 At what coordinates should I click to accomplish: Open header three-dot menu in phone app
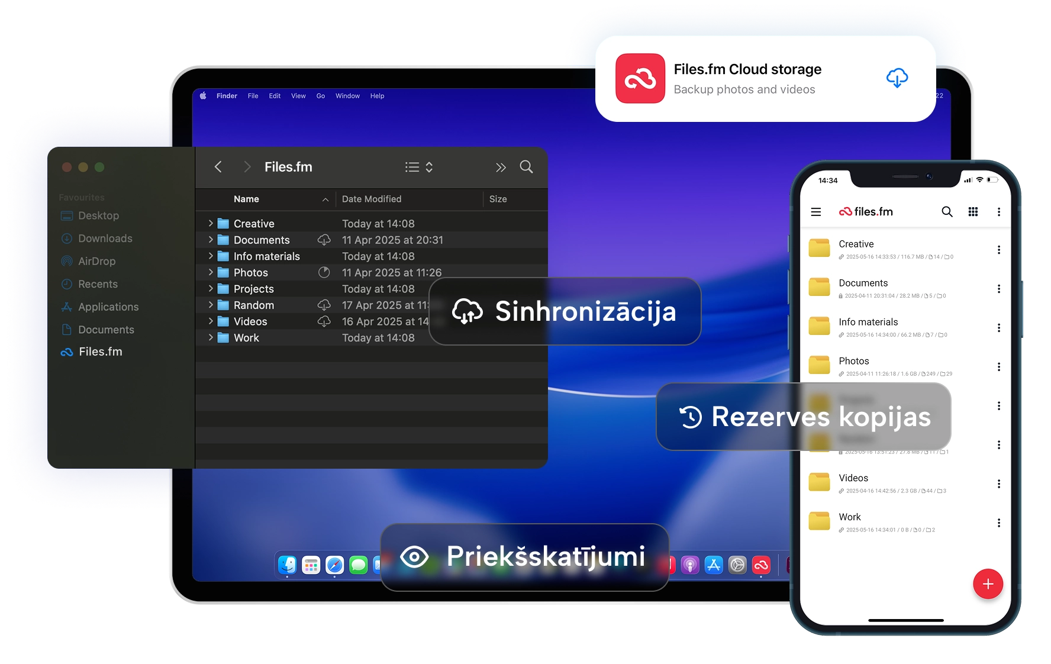click(x=999, y=212)
